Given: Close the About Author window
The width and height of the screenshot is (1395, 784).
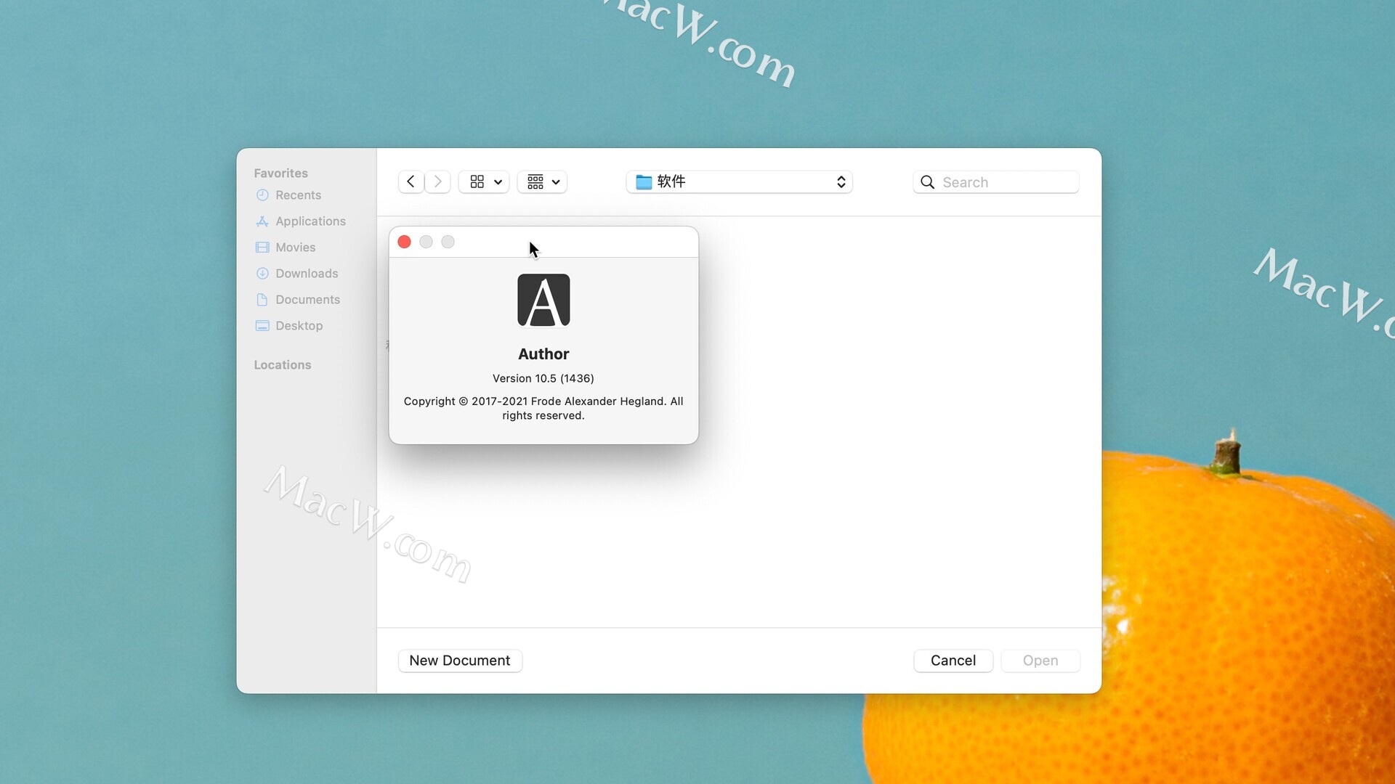Looking at the screenshot, I should point(405,242).
